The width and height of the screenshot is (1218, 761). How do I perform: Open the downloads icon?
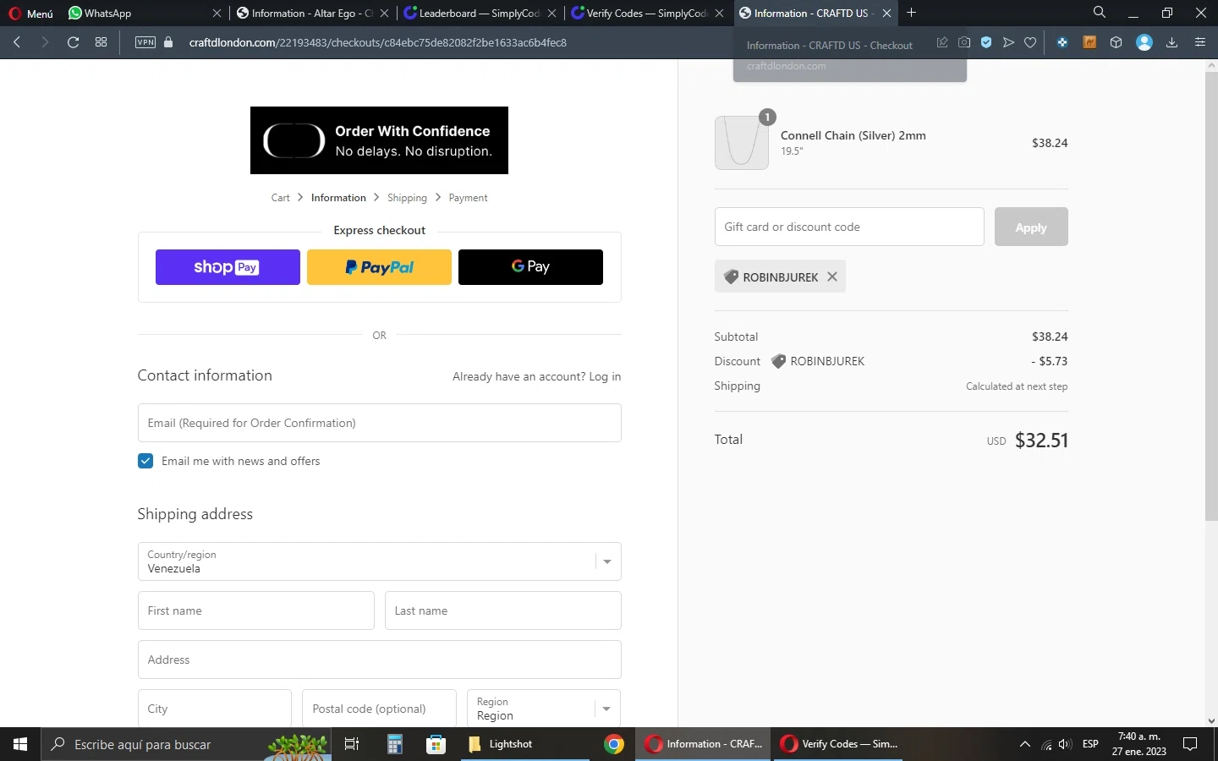[1172, 42]
